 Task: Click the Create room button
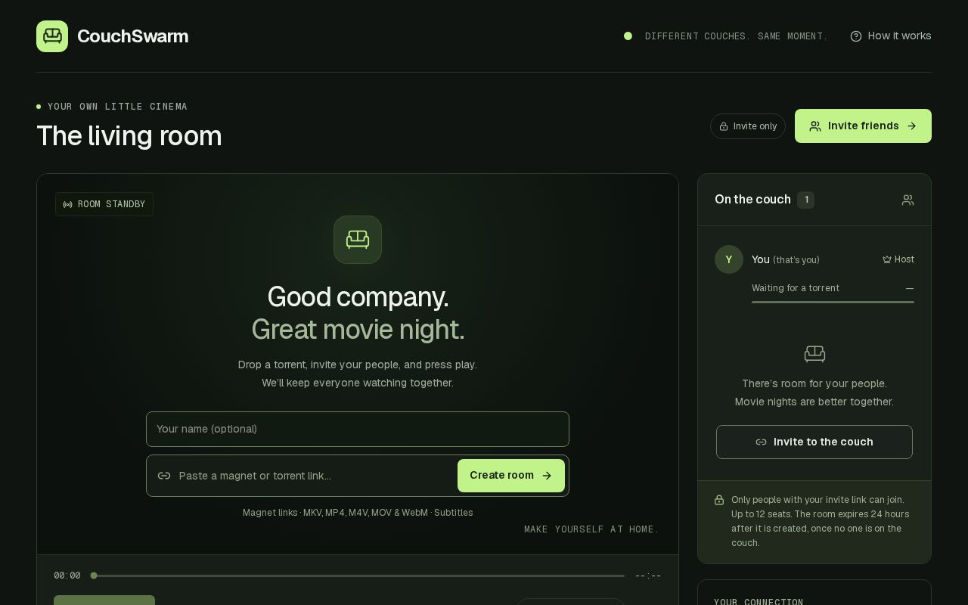click(x=511, y=476)
